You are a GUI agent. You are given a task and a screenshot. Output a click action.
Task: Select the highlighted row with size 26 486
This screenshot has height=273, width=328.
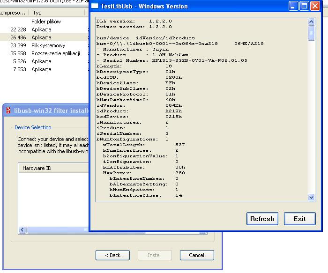(x=44, y=37)
